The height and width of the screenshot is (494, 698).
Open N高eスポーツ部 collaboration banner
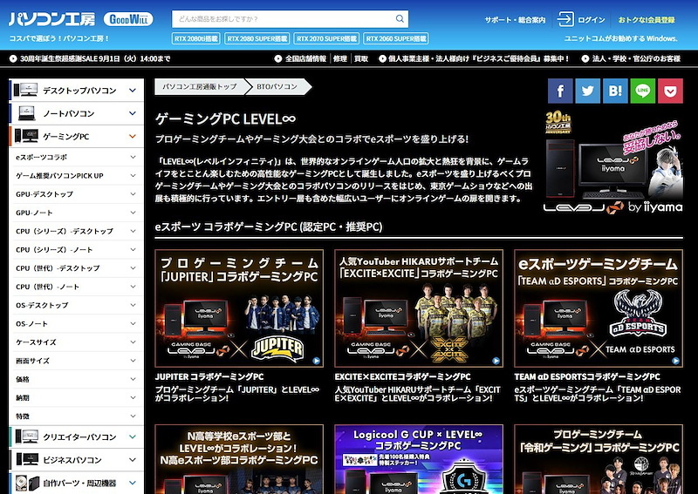pos(239,459)
